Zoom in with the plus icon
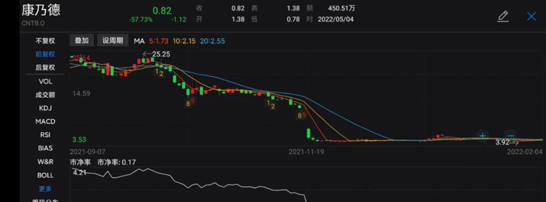 tap(482, 136)
